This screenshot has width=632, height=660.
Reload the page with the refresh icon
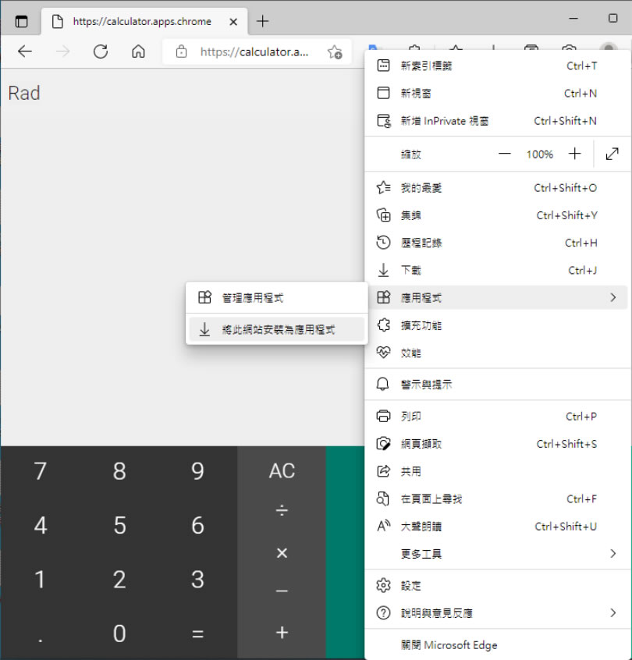(101, 51)
